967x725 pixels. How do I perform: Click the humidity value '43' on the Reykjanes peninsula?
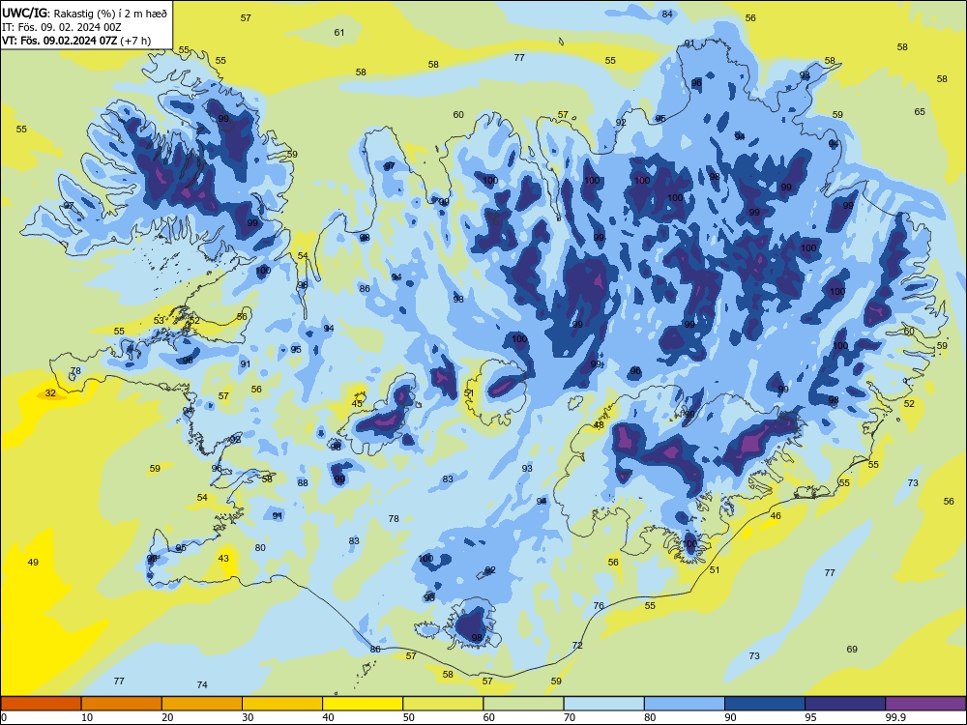[x=223, y=558]
